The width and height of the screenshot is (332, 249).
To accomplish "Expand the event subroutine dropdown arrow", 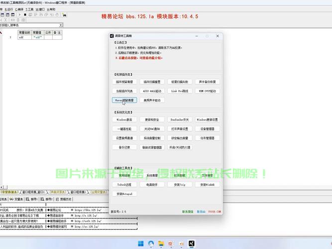I will point(61,25).
